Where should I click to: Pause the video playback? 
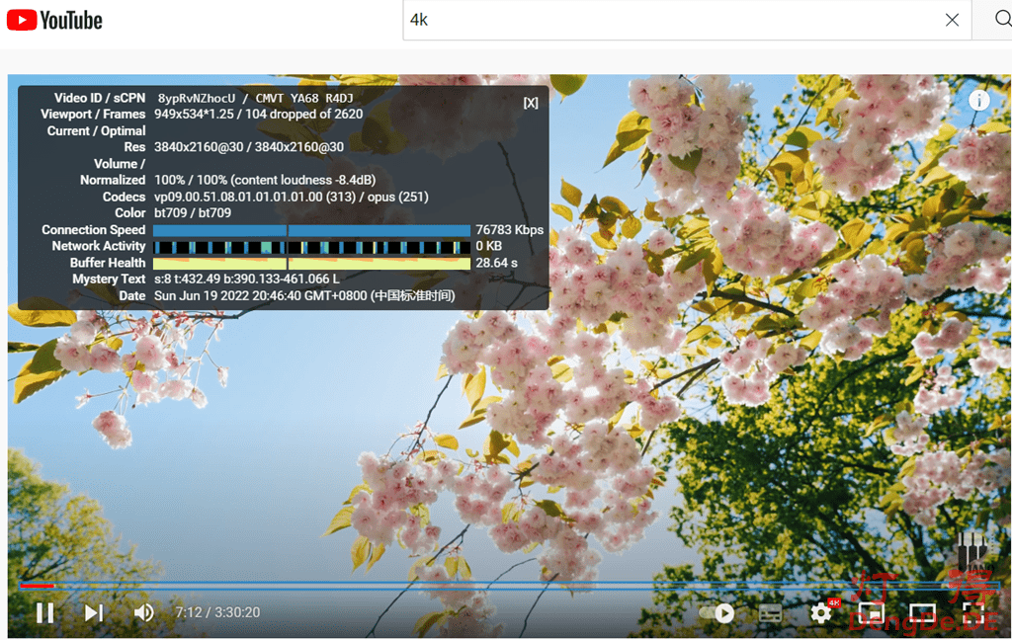[x=44, y=613]
